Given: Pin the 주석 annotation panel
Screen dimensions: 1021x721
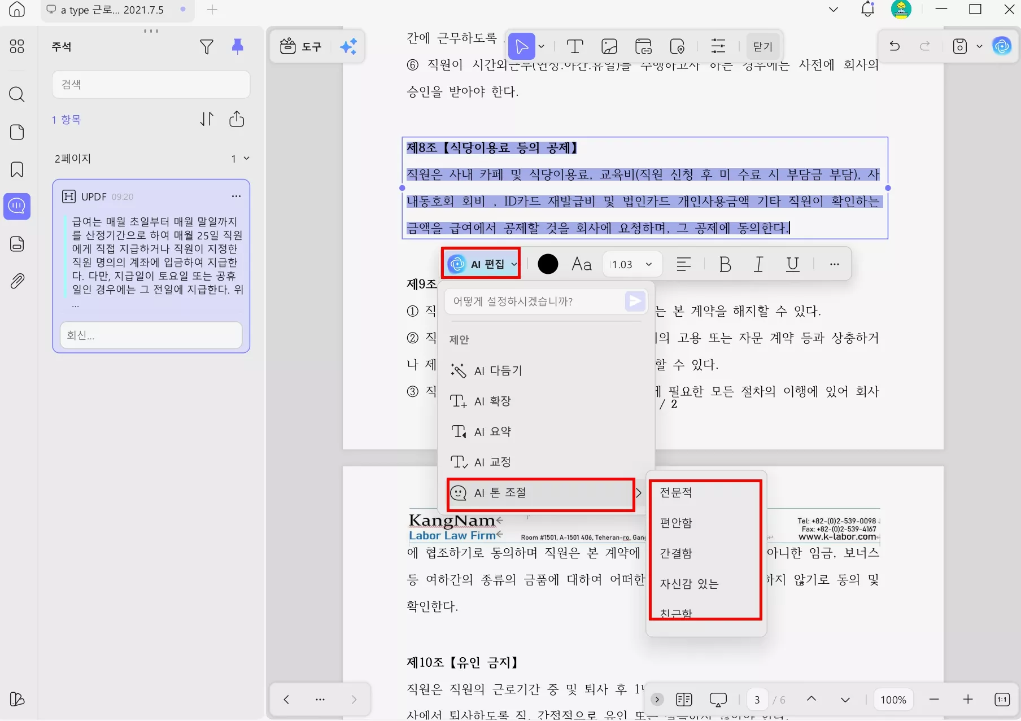Looking at the screenshot, I should click(x=237, y=46).
